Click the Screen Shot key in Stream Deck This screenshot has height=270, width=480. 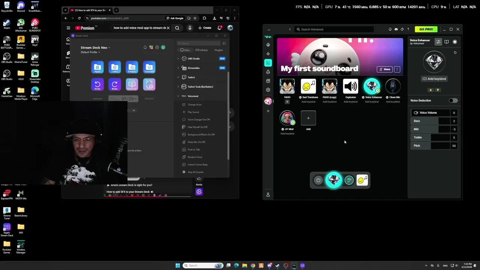point(149,85)
